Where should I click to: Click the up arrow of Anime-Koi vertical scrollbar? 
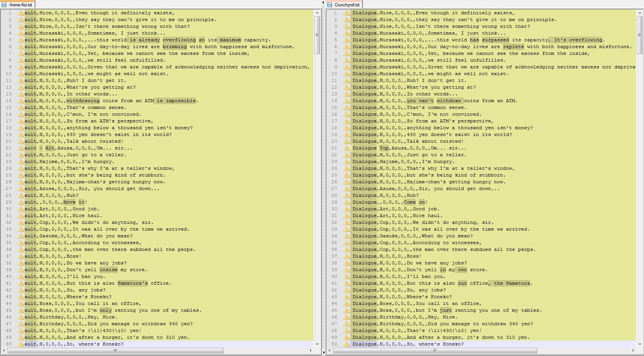pos(317,13)
